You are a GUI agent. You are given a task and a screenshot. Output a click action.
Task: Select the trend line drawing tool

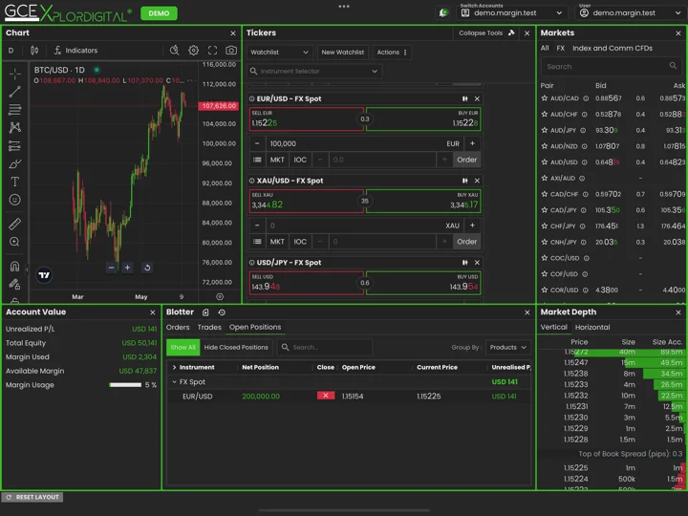point(15,92)
